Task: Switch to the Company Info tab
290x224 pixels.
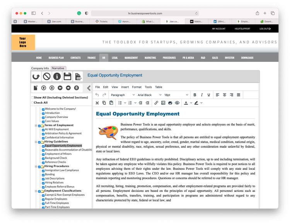Action: click(x=40, y=68)
